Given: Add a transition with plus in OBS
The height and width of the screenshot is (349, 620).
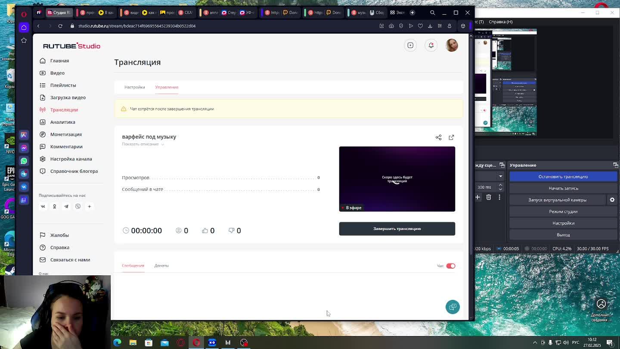Looking at the screenshot, I should tap(477, 197).
